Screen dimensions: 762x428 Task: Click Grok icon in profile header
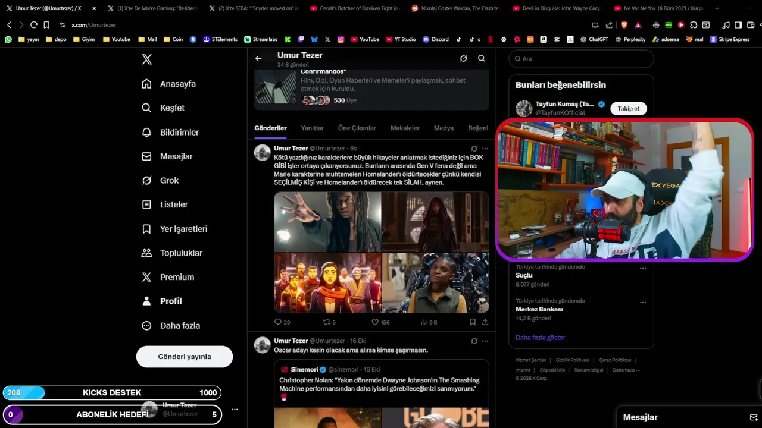click(x=463, y=58)
